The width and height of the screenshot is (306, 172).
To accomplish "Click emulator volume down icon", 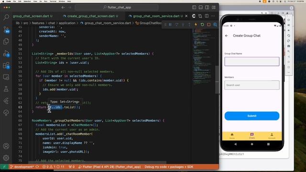I will click(x=289, y=31).
